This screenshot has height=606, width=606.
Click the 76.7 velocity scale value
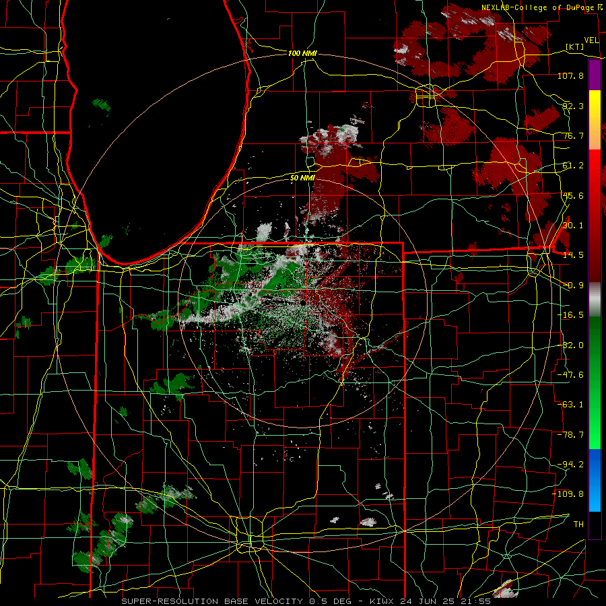coord(573,135)
